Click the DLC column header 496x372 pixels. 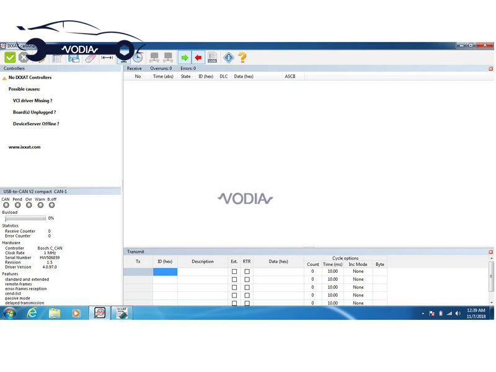[x=224, y=76]
